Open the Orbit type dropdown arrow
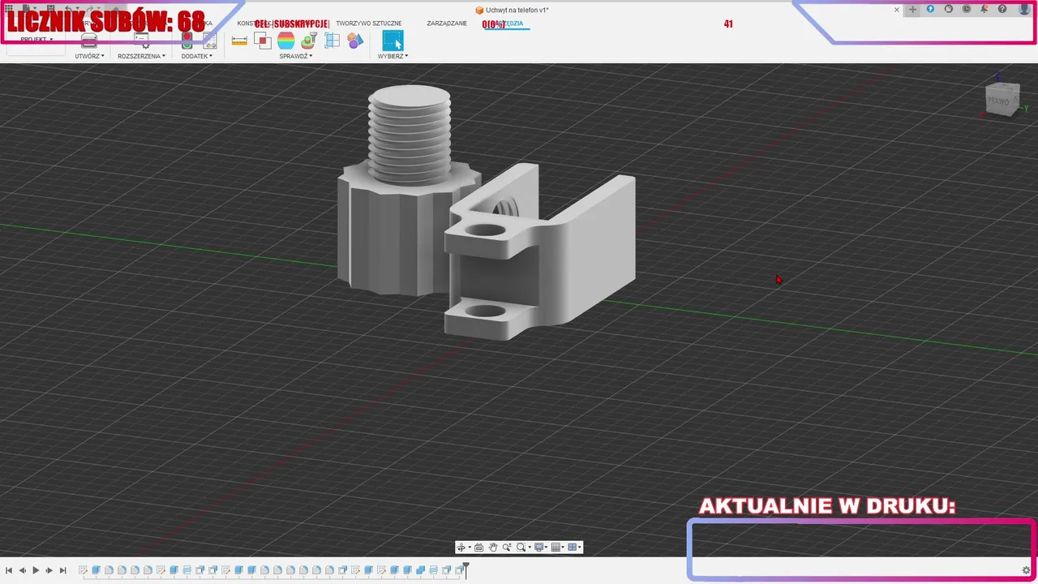This screenshot has height=584, width=1038. click(x=470, y=547)
